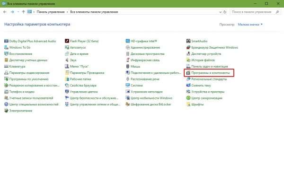Viewport: 284px width, 182px height.
Task: Click the Программы и компоненты icon
Action: (x=188, y=73)
